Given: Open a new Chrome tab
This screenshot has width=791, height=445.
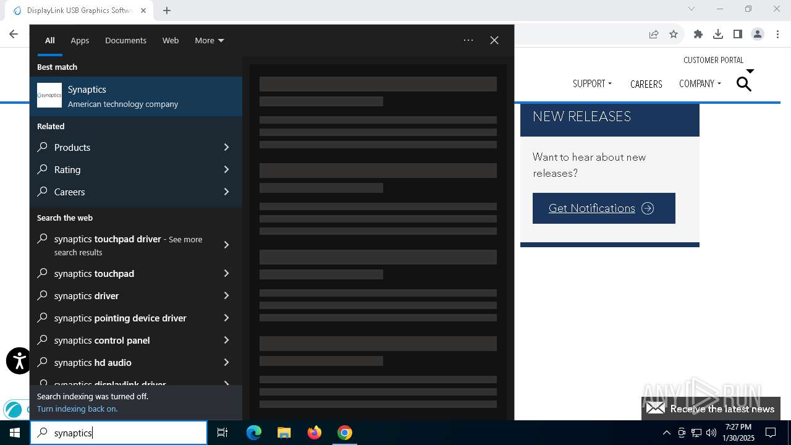Looking at the screenshot, I should [167, 11].
